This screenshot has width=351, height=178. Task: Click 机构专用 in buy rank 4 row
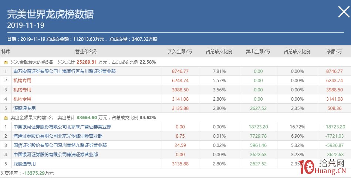coord(22,99)
